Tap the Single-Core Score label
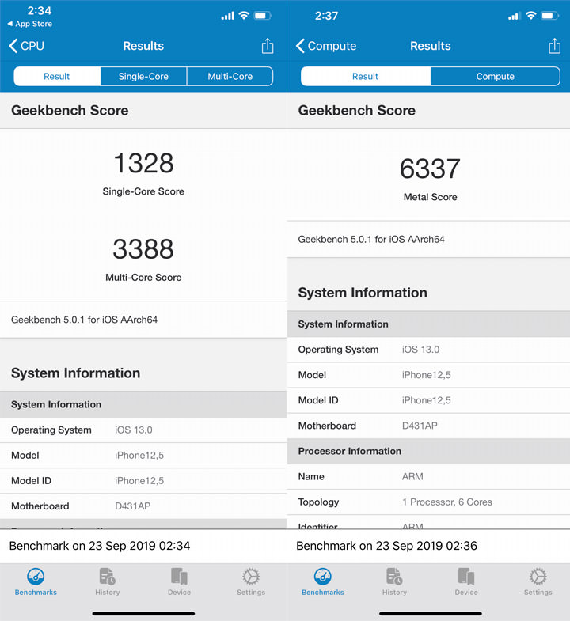570x621 pixels. (143, 191)
